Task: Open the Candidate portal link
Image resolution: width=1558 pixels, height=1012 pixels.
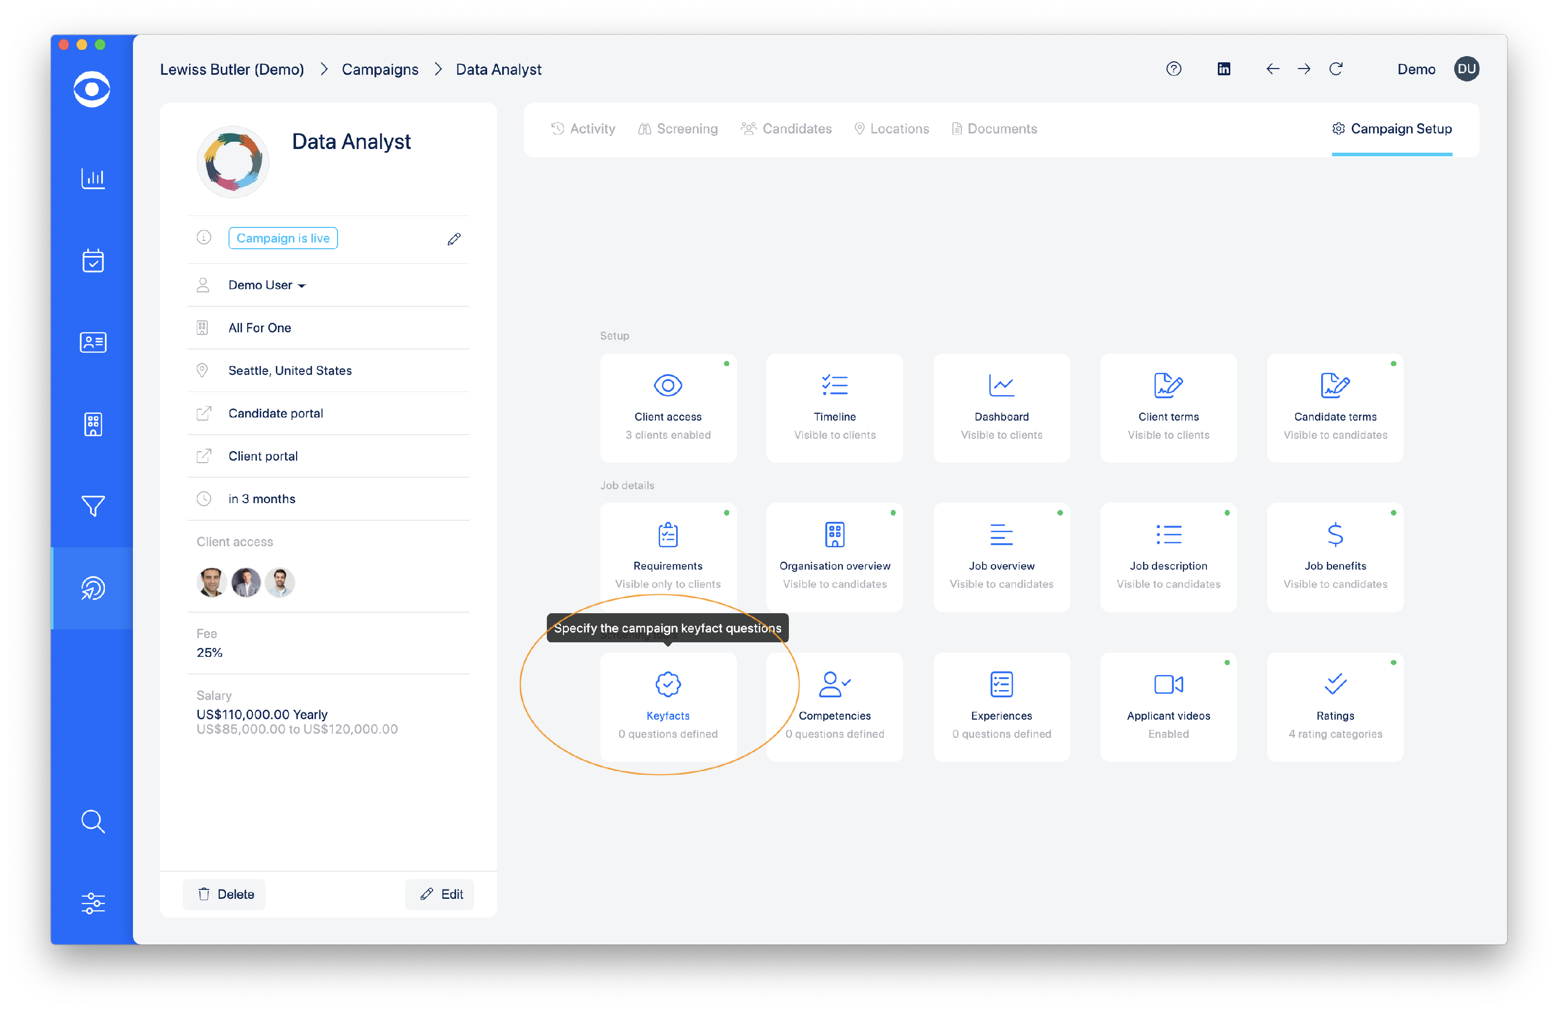Action: click(276, 414)
